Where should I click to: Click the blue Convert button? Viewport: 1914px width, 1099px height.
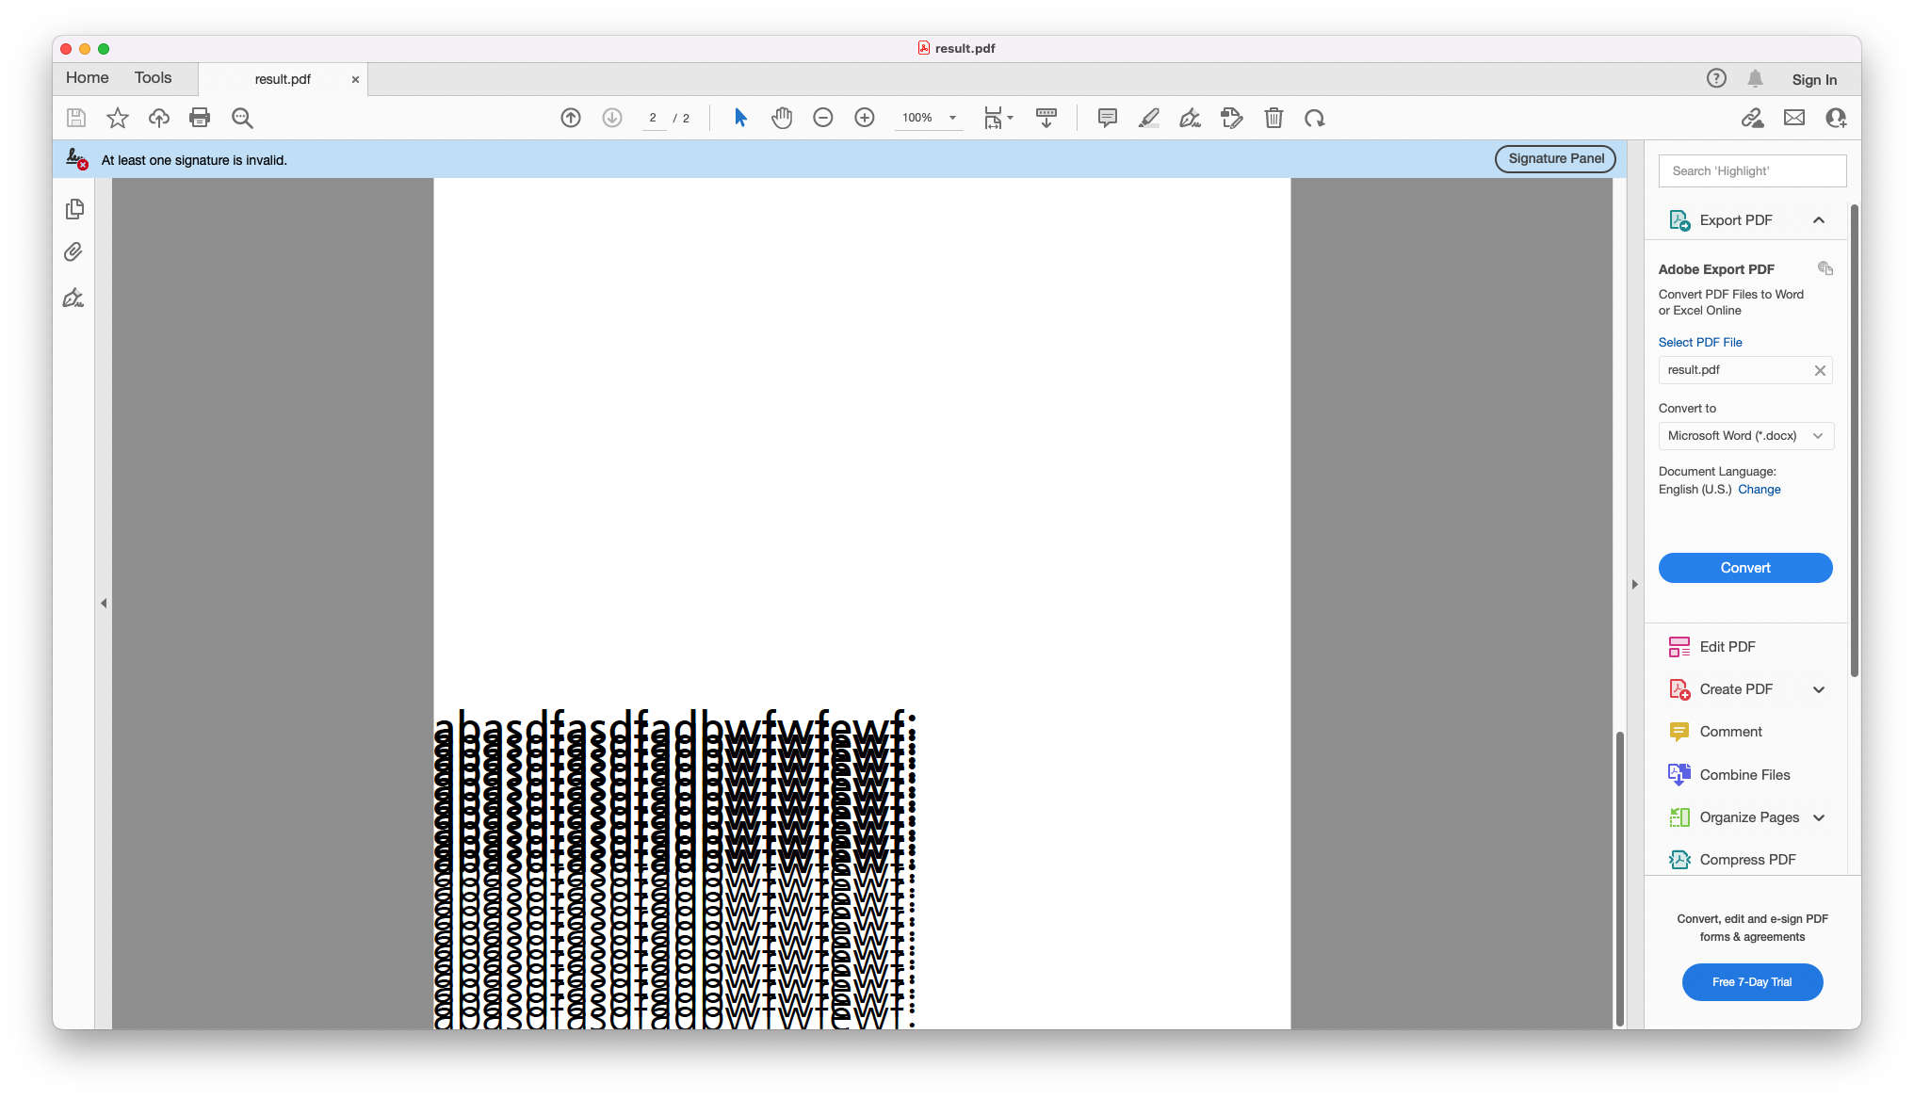(1745, 568)
